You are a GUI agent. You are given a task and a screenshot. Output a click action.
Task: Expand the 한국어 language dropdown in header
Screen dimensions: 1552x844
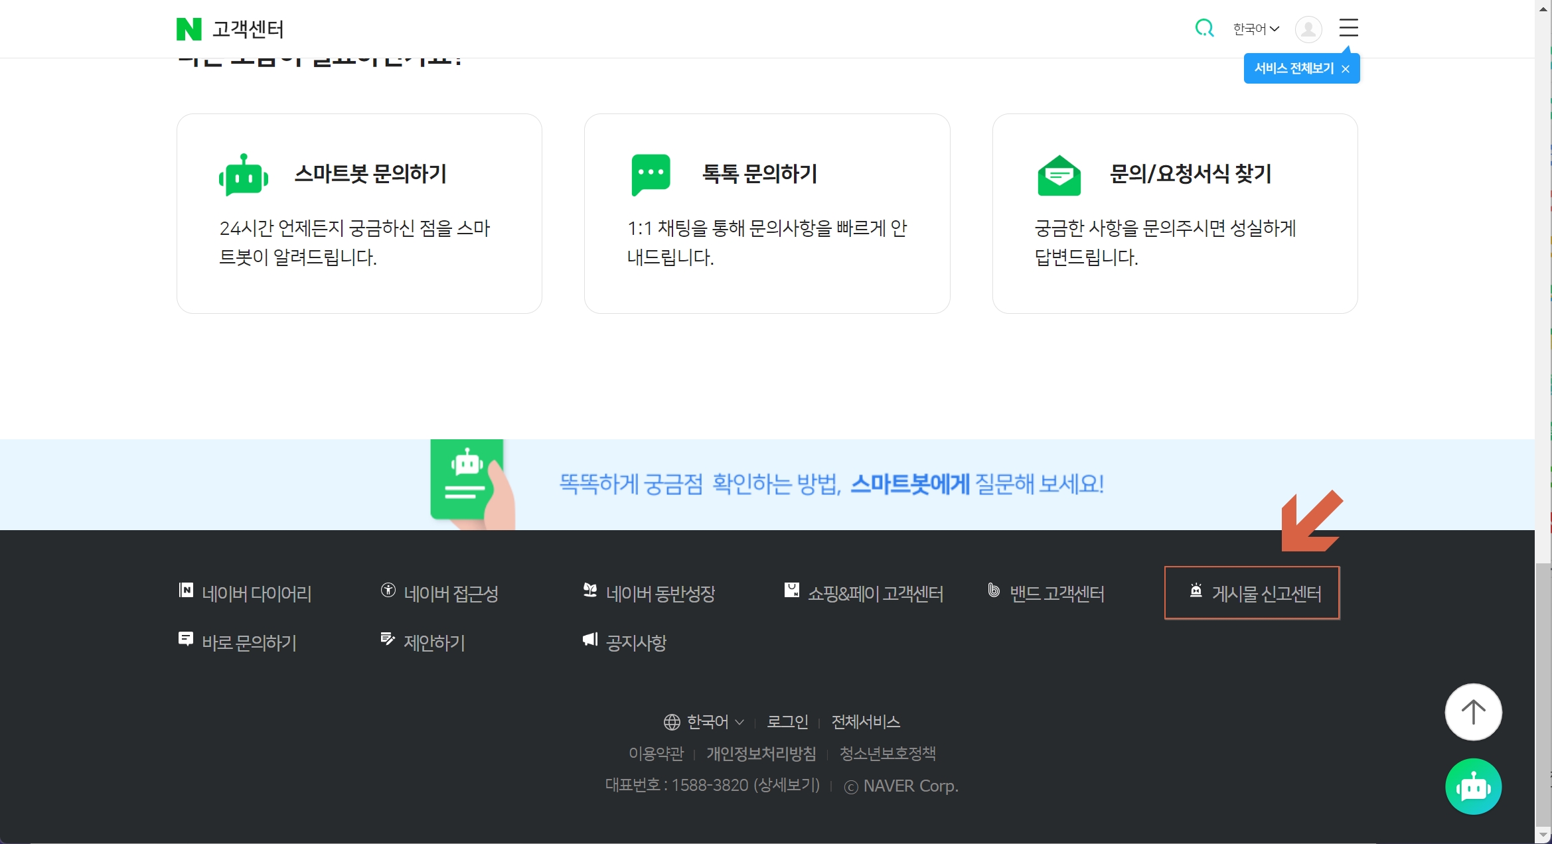(x=1256, y=29)
